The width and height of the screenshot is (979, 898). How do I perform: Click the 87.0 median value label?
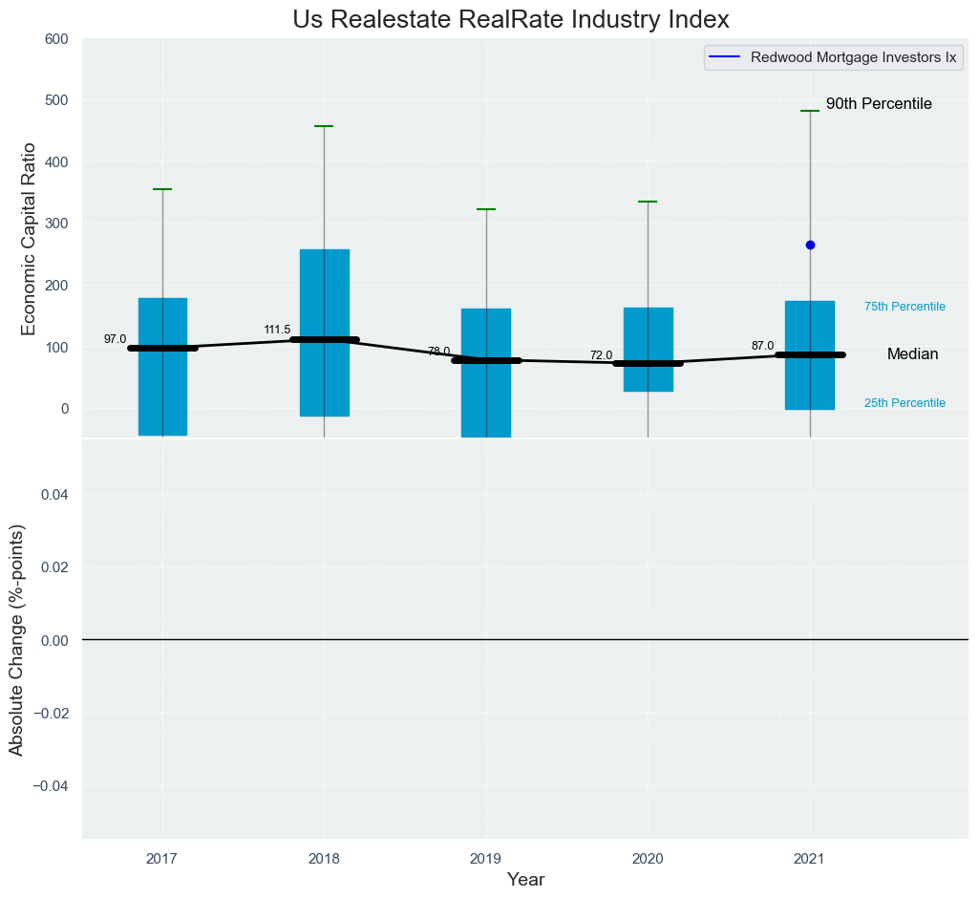(762, 346)
